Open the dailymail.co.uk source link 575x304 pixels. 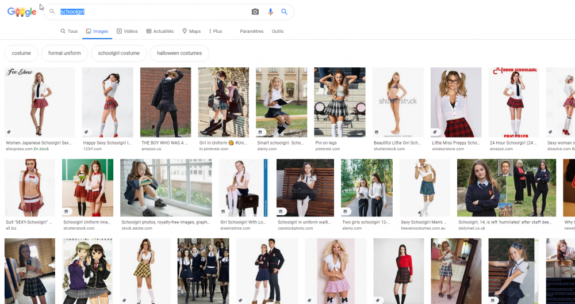(472, 228)
